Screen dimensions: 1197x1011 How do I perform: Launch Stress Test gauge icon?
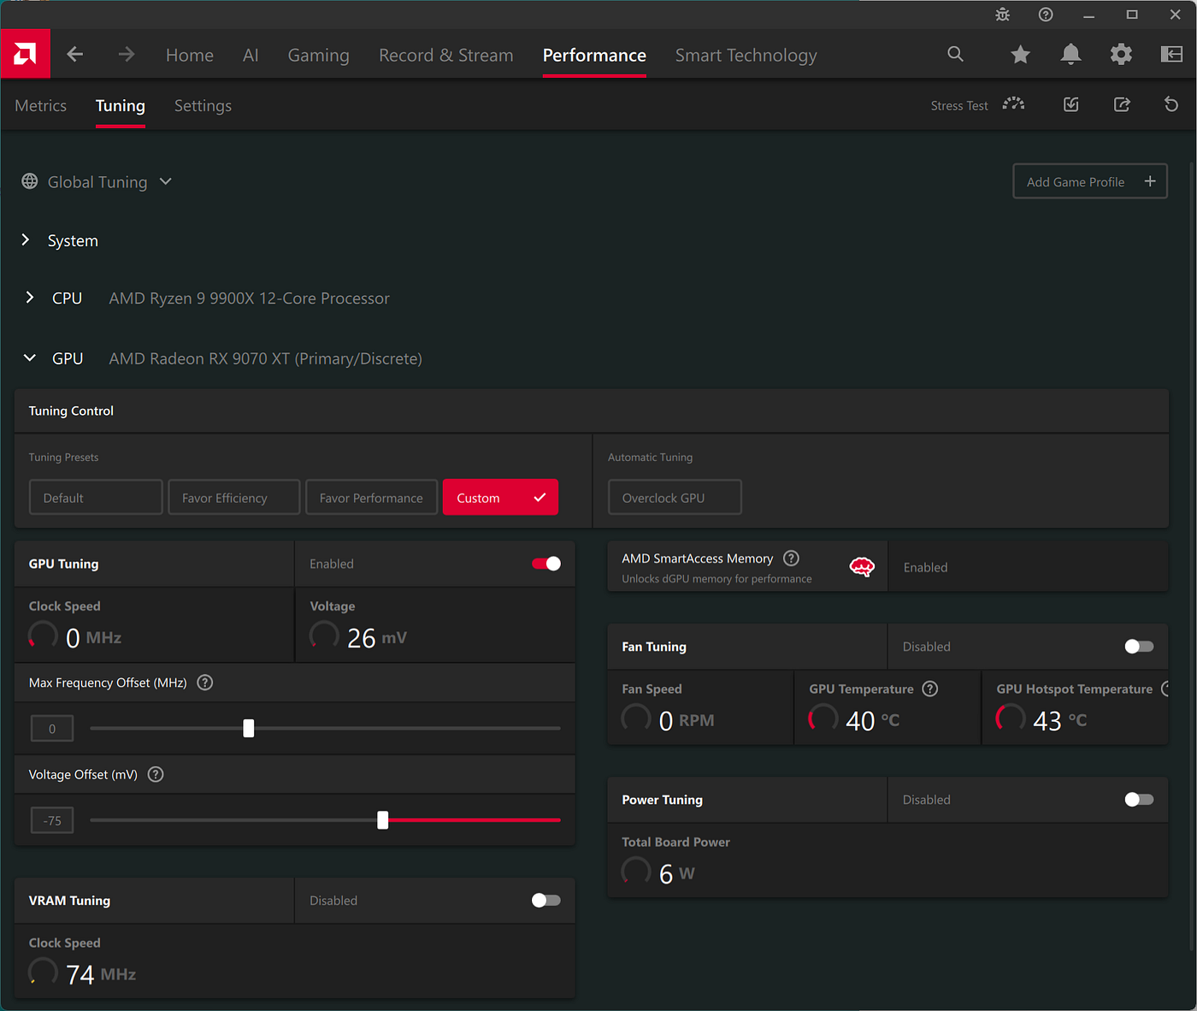pyautogui.click(x=1013, y=104)
